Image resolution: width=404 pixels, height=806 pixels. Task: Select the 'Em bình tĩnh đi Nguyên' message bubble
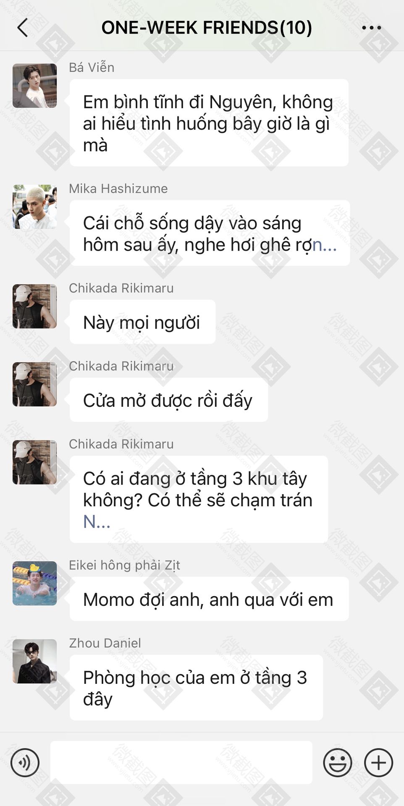209,123
